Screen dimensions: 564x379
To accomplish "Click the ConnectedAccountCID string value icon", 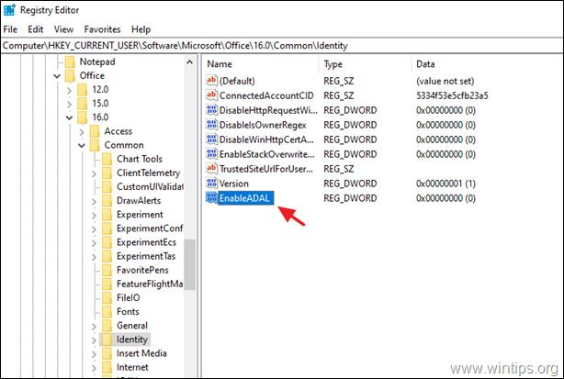I will tap(211, 95).
